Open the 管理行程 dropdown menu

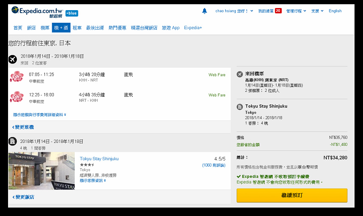pyautogui.click(x=296, y=11)
